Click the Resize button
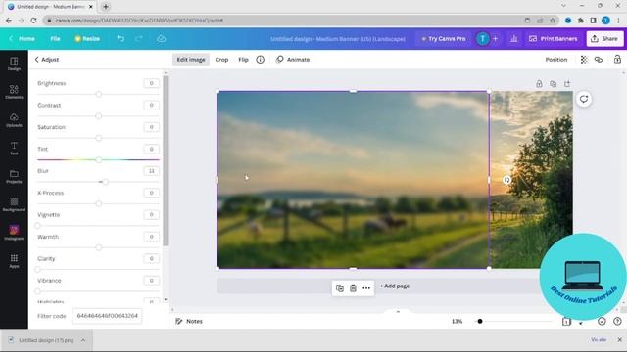This screenshot has width=627, height=352. pos(87,39)
